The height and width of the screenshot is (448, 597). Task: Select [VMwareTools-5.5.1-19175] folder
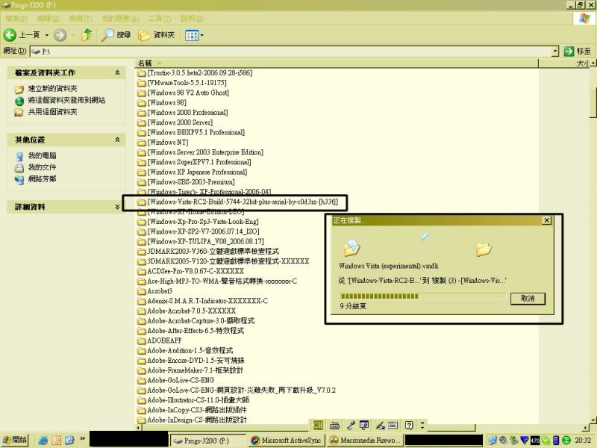tap(182, 83)
